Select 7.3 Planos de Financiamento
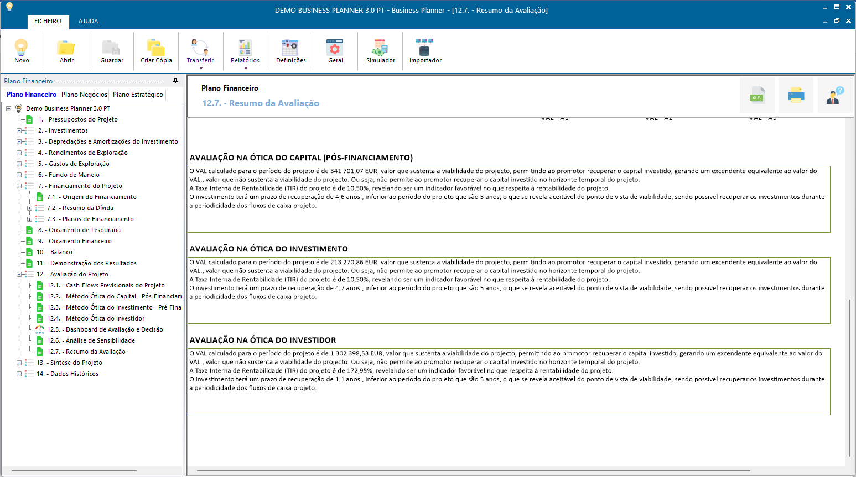 (90, 219)
